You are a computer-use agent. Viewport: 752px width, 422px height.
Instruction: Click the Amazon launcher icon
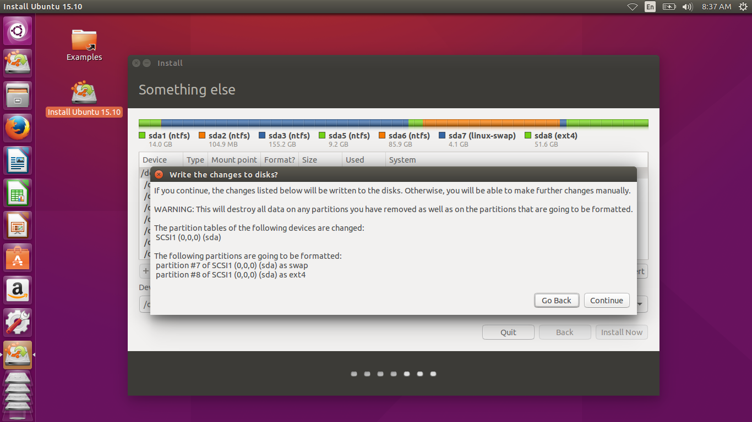18,291
